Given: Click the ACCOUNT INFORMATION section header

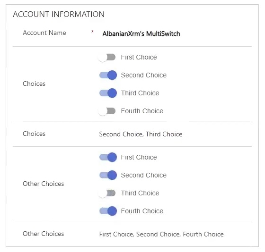Looking at the screenshot, I should tap(59, 14).
